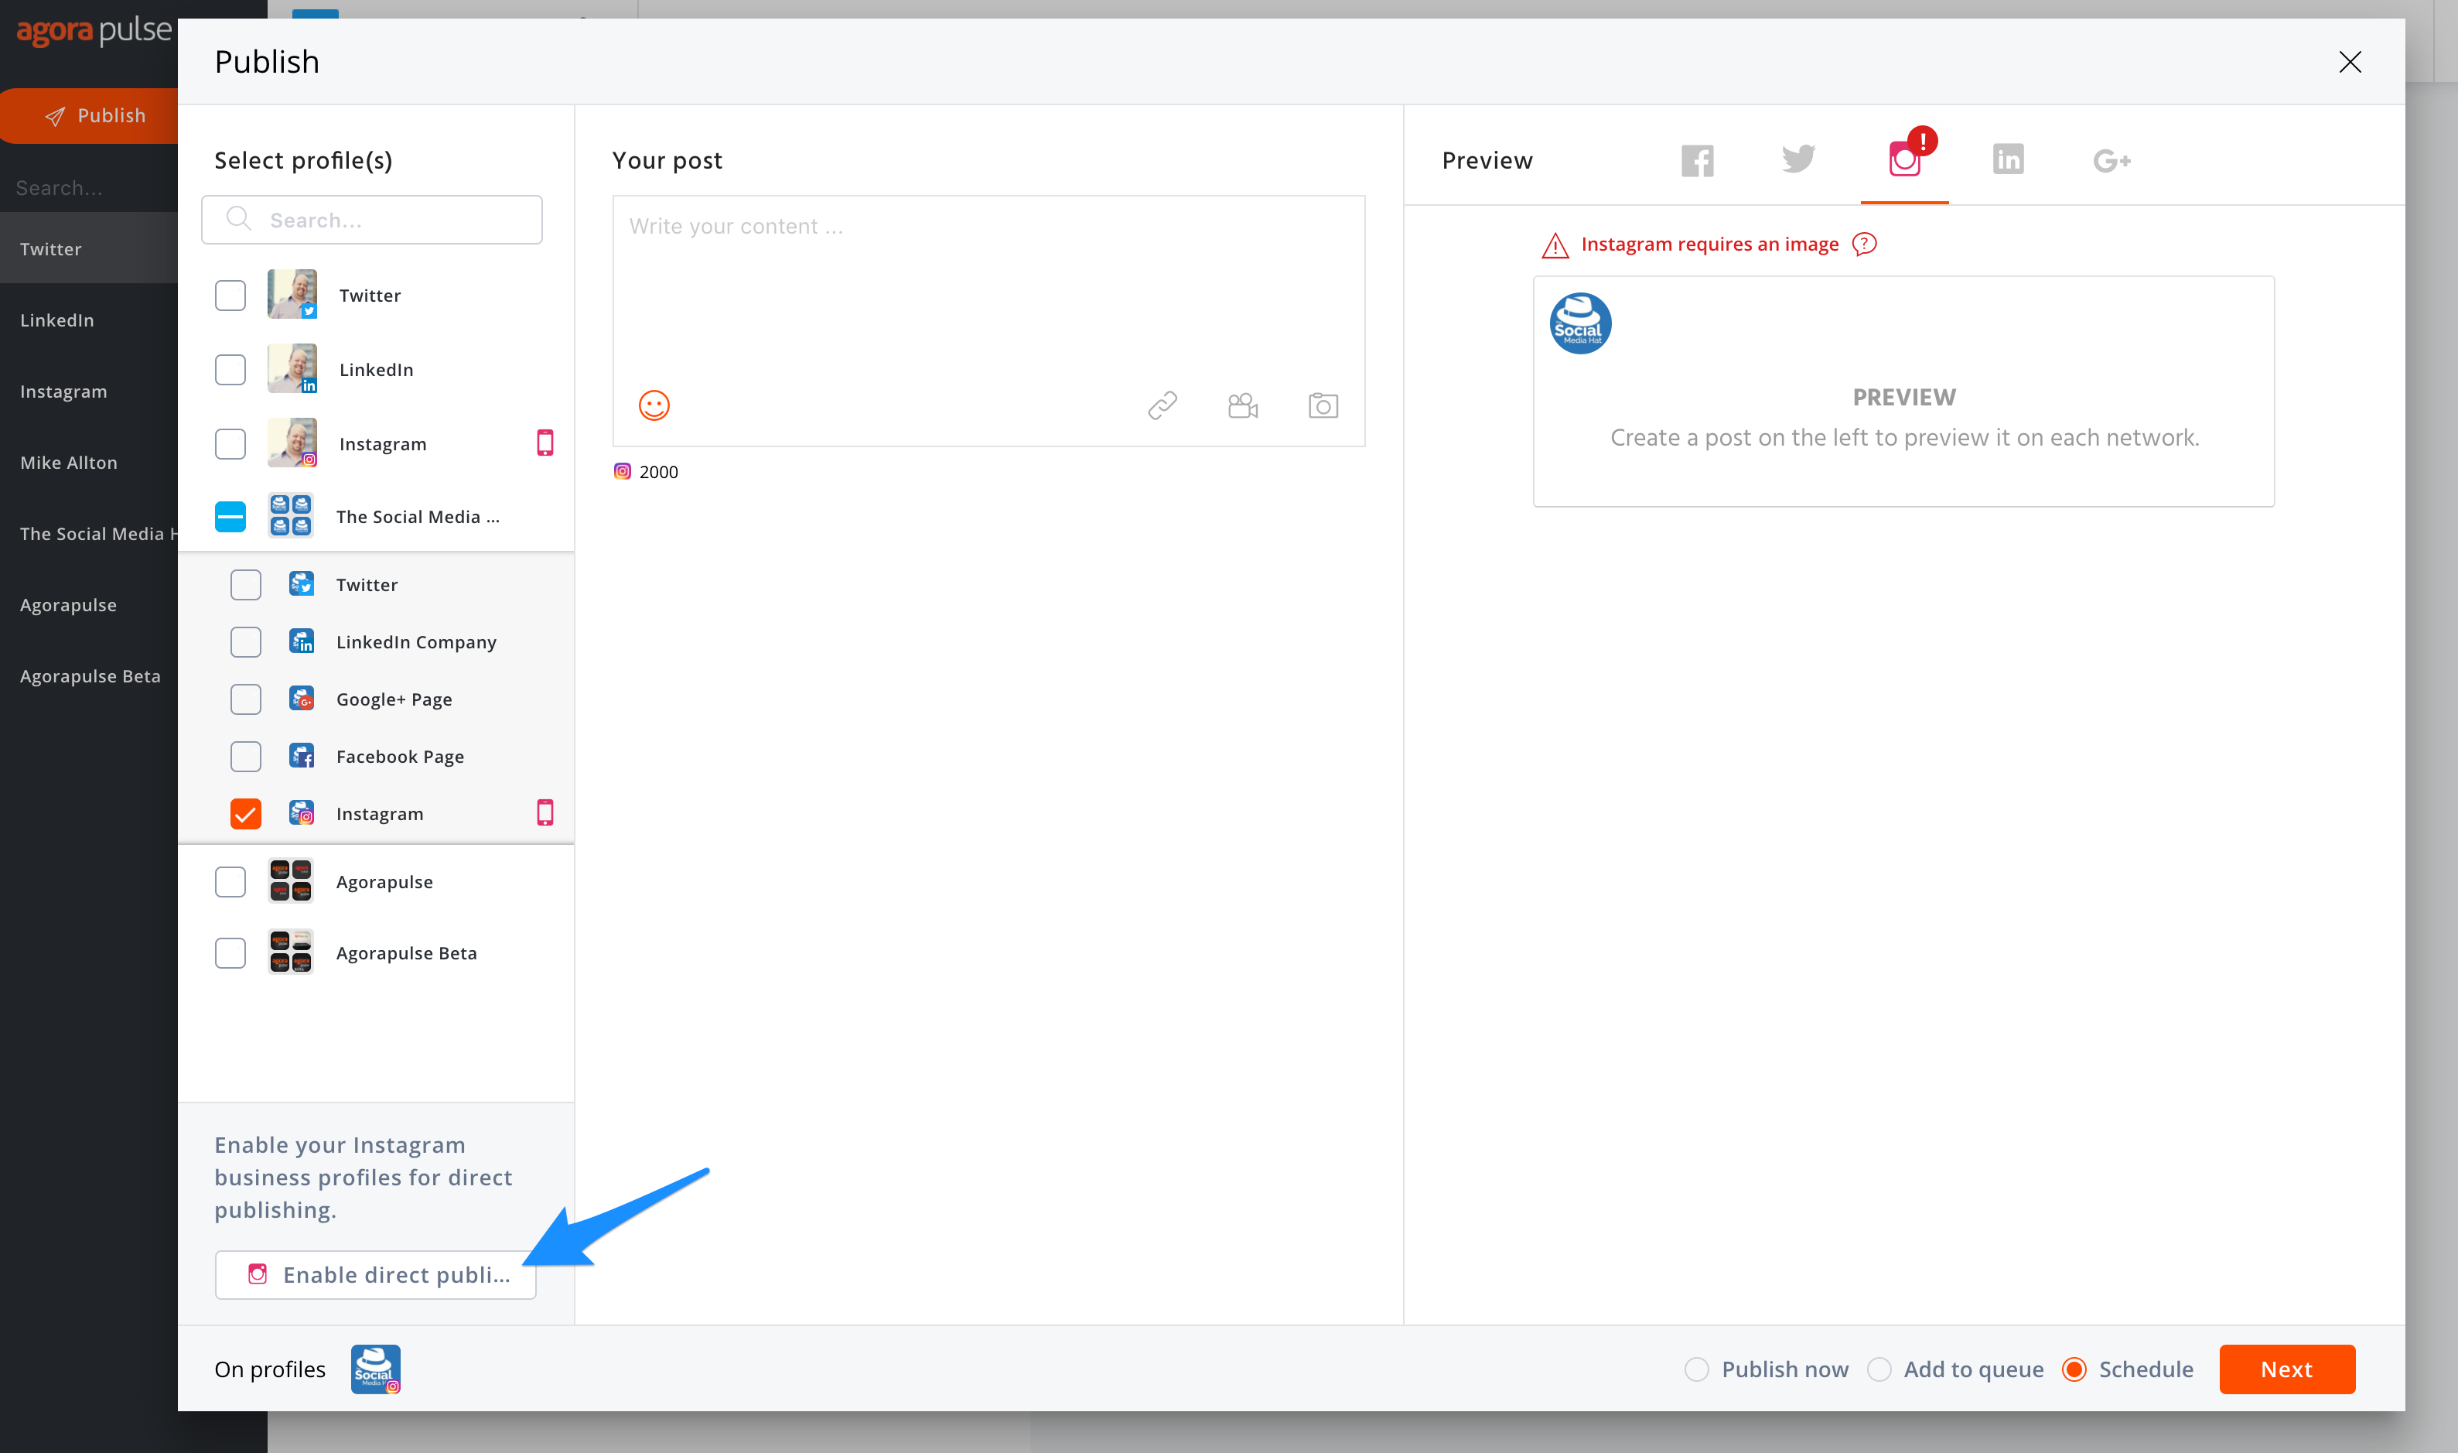Attach a photo with the camera icon

click(x=1323, y=405)
